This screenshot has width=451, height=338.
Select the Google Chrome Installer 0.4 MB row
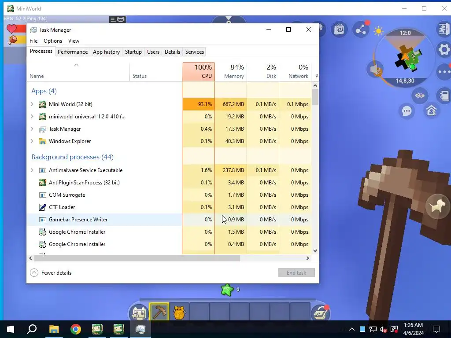[x=169, y=244]
